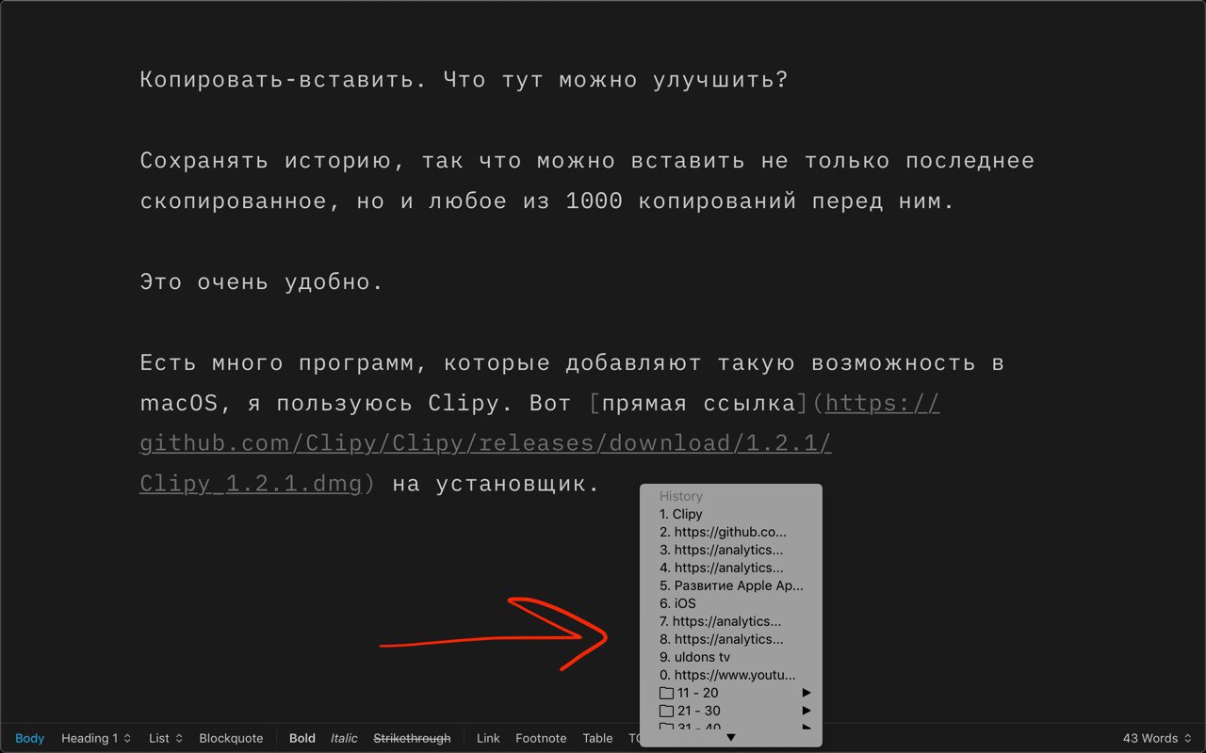
Task: Toggle Italic formatting
Action: pyautogui.click(x=344, y=738)
